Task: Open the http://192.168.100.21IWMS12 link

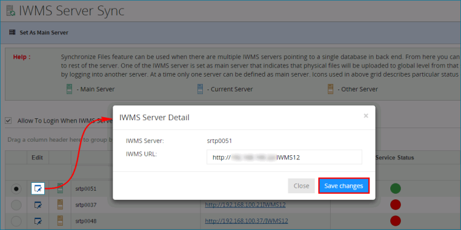Action: (x=245, y=205)
